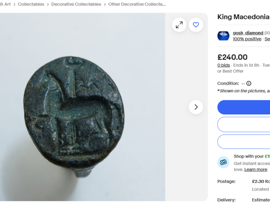Open Other Decorative Collectables breadcrumb
270x205 pixels.
click(x=137, y=5)
